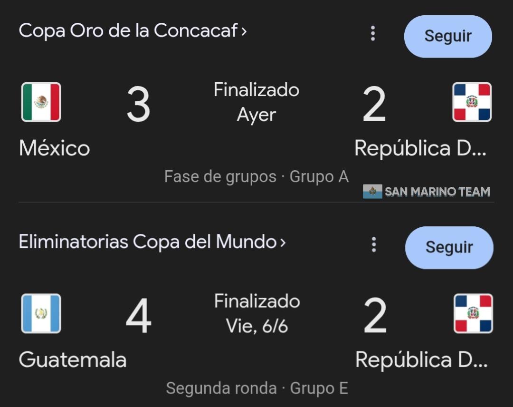Screen dimensions: 513x407
Task: Click Mexico's score of 3
Action: pos(138,105)
